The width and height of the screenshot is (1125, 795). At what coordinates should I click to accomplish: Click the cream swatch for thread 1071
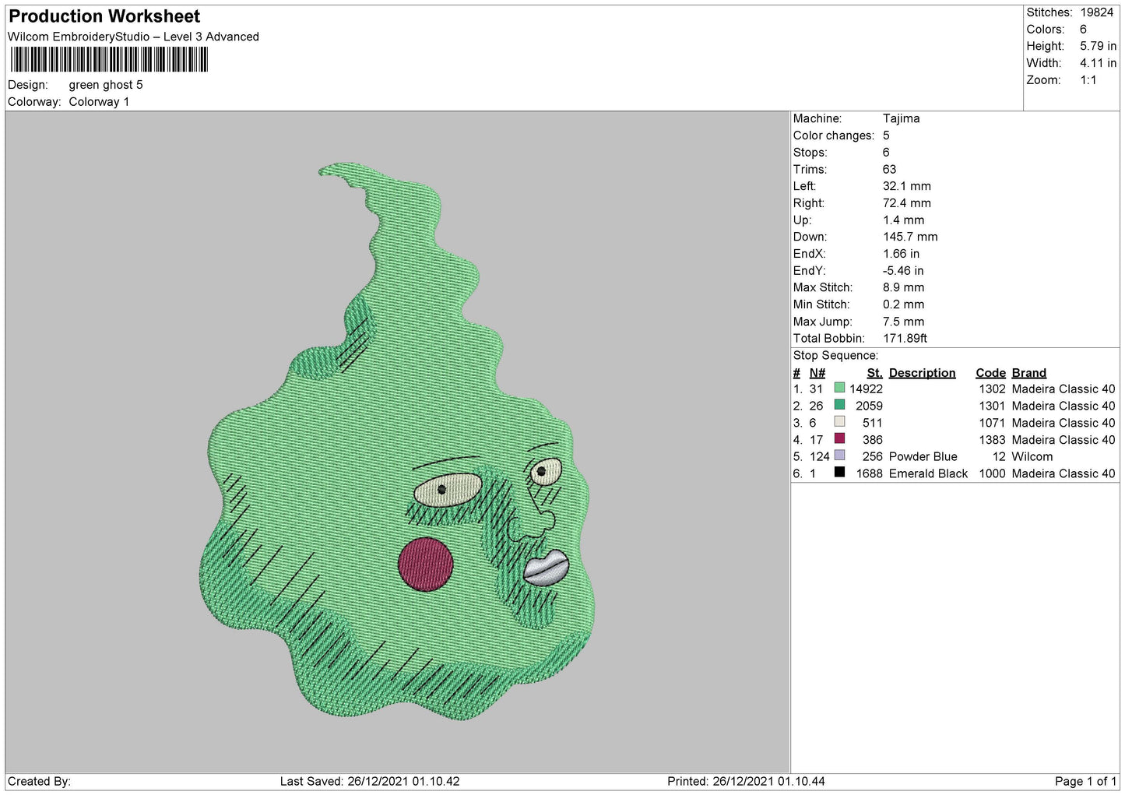(x=839, y=422)
